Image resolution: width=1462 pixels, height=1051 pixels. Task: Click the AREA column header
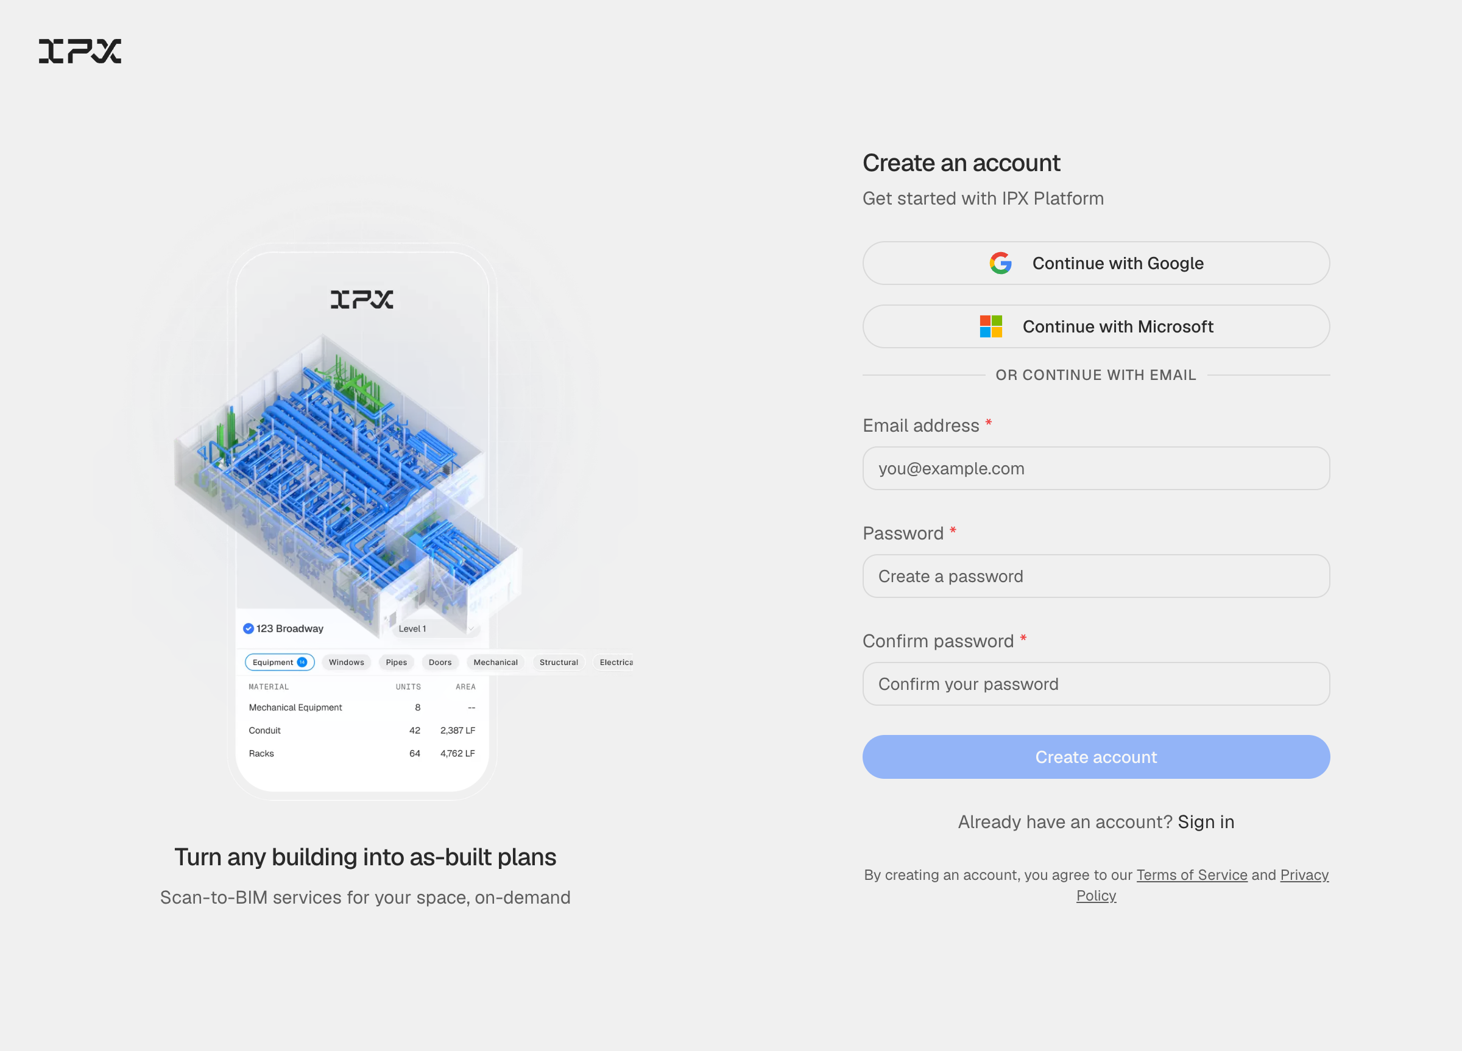click(465, 687)
